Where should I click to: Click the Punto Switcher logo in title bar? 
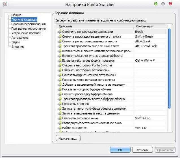point(5,4)
